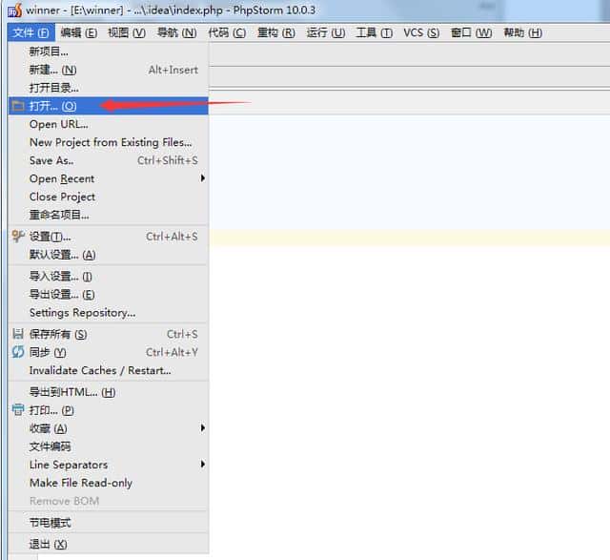610x560 pixels.
Task: Choose 导出到HTML... (H) entry
Action: 108,392
